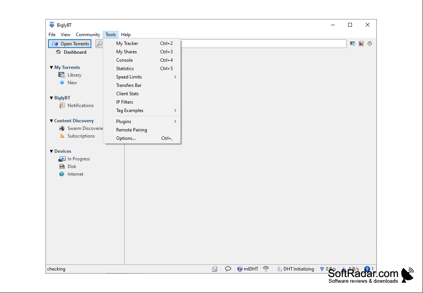
Task: Collapse the BiglyBT sidebar section
Action: tap(51, 98)
